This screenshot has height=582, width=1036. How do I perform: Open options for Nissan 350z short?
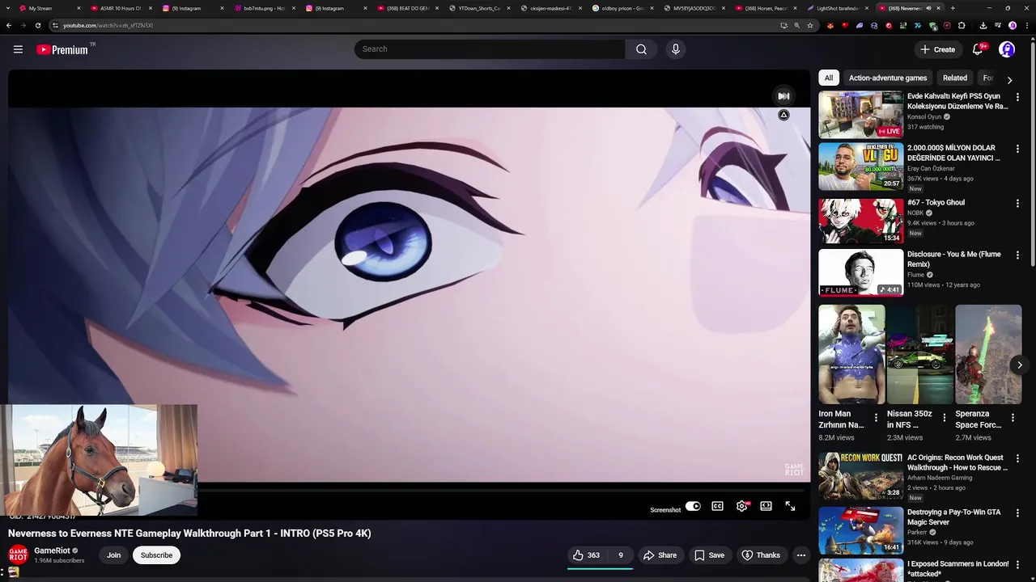coord(944,418)
